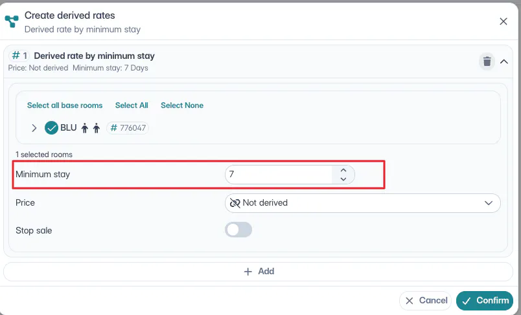Click the Select All link

132,105
